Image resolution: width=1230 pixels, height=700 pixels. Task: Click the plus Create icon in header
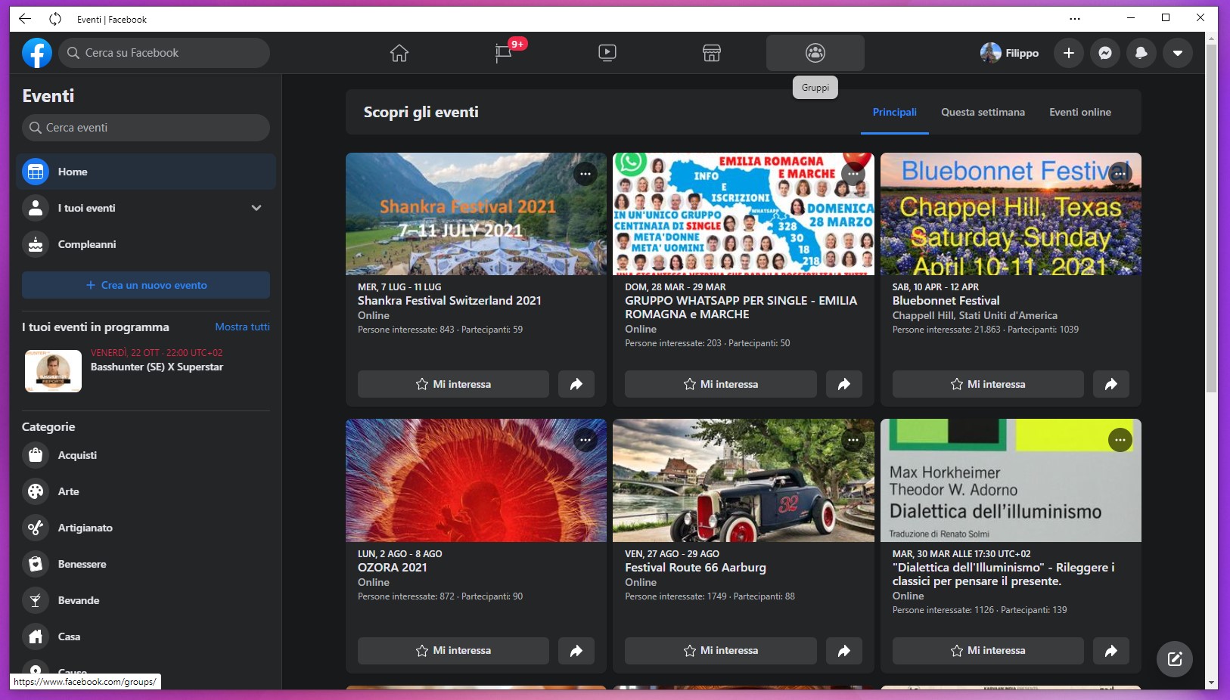pos(1069,53)
